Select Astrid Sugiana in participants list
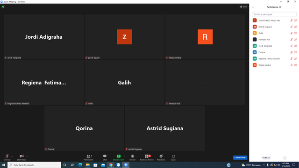This screenshot has height=168, width=299. pos(274,27)
